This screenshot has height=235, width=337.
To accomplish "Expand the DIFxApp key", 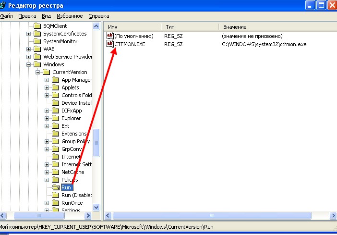I will pyautogui.click(x=47, y=111).
